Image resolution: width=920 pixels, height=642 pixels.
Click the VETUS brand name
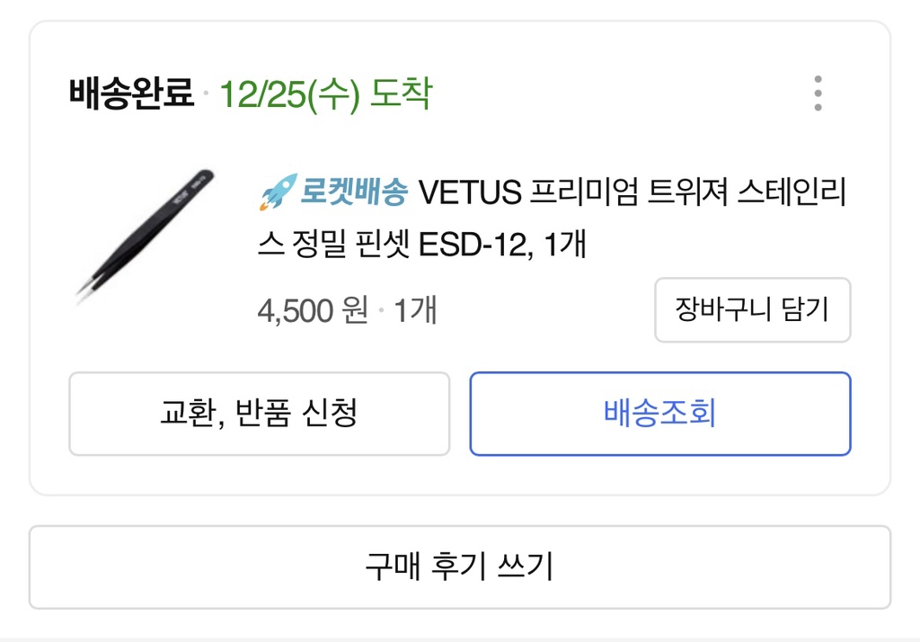(471, 192)
